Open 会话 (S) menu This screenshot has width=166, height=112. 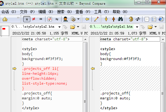tap(9, 12)
